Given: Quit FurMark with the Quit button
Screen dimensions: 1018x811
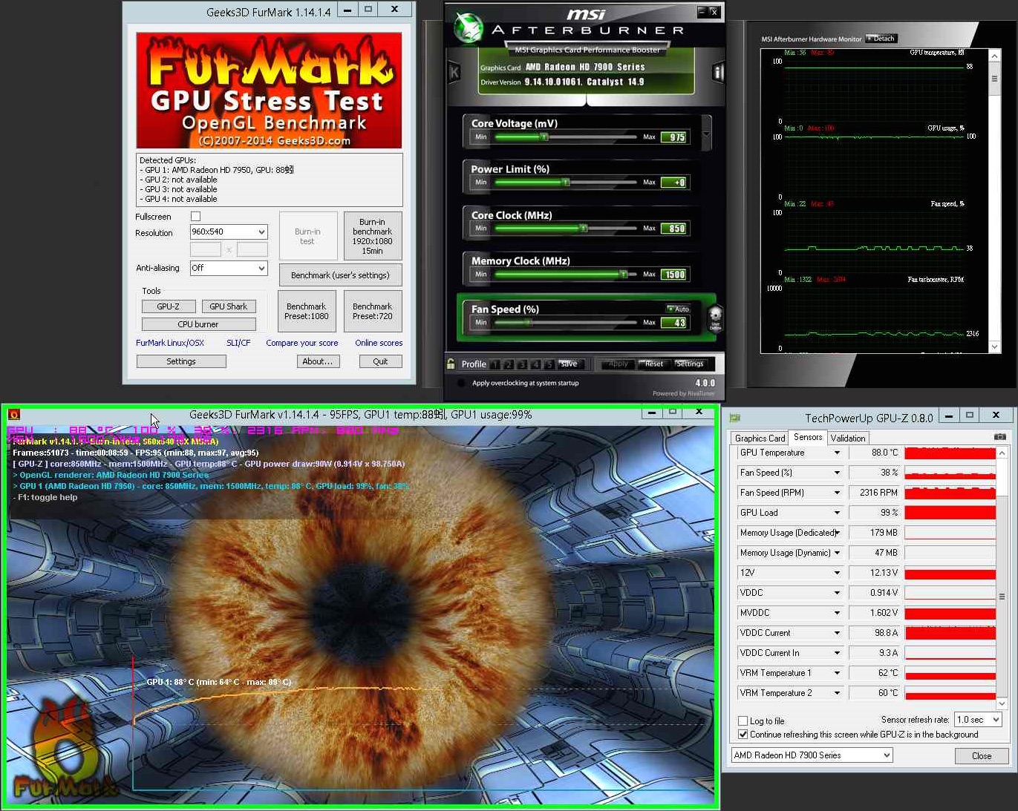Looking at the screenshot, I should 380,361.
